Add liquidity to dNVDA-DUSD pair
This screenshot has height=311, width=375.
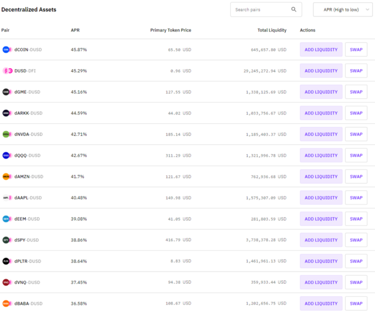point(321,134)
